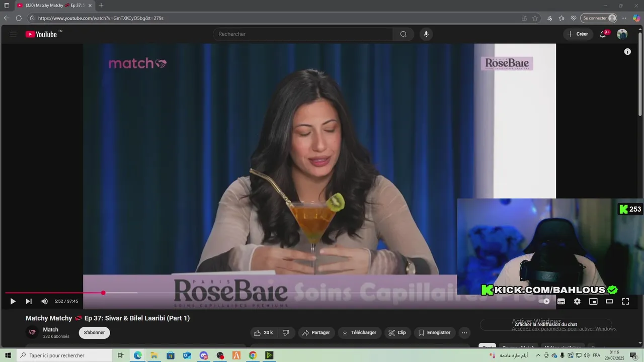The image size is (644, 362).
Task: Open the Match channel avatar
Action: [x=32, y=332]
